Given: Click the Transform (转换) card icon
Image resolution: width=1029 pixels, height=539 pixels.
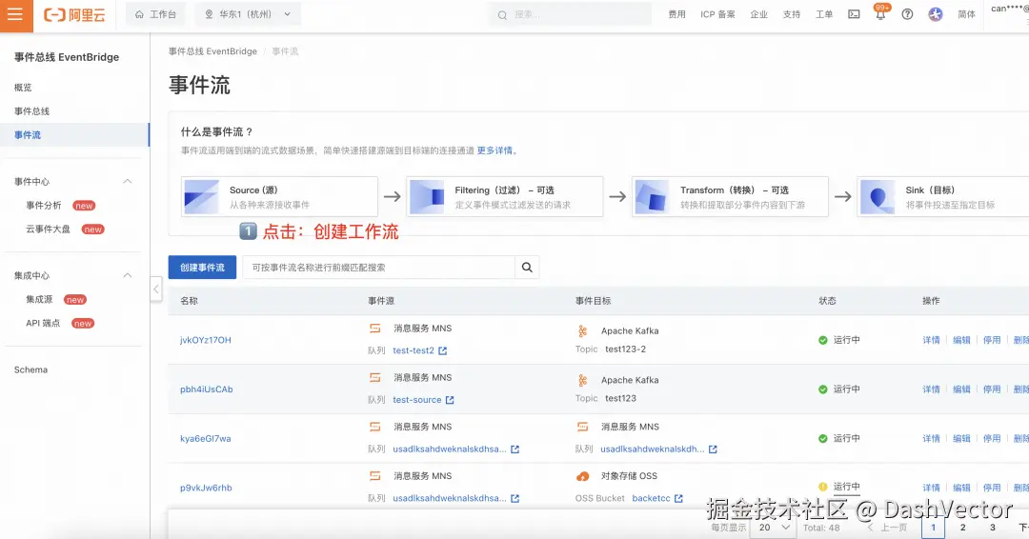Looking at the screenshot, I should click(652, 197).
